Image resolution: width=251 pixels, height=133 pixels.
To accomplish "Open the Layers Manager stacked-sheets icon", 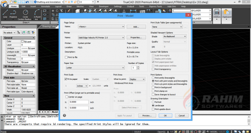I will click(77, 11).
